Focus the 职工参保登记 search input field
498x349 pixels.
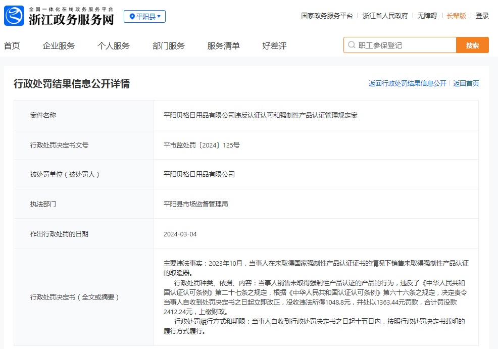tap(400, 45)
